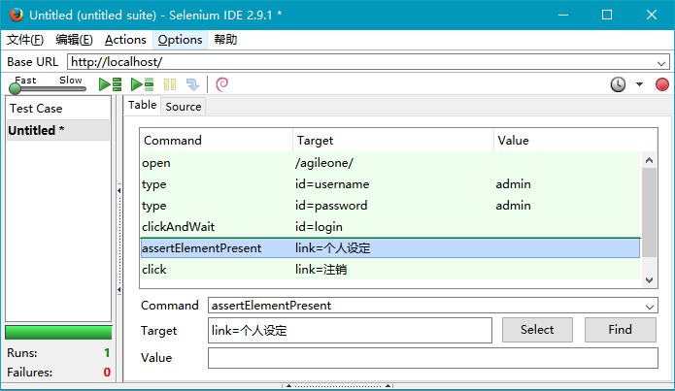Select the type id=password row
675x391 pixels.
point(390,206)
